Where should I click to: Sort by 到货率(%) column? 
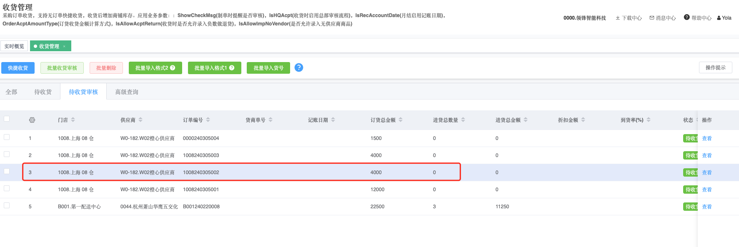coord(649,120)
